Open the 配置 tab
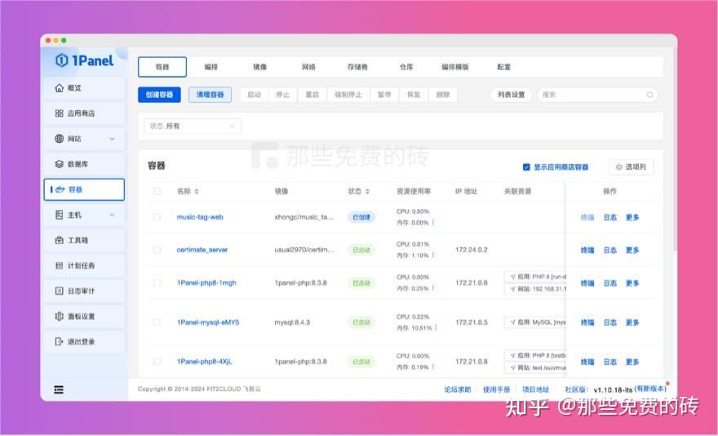718x436 pixels. (504, 67)
